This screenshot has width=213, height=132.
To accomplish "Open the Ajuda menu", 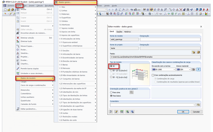I will (x=114, y=6).
